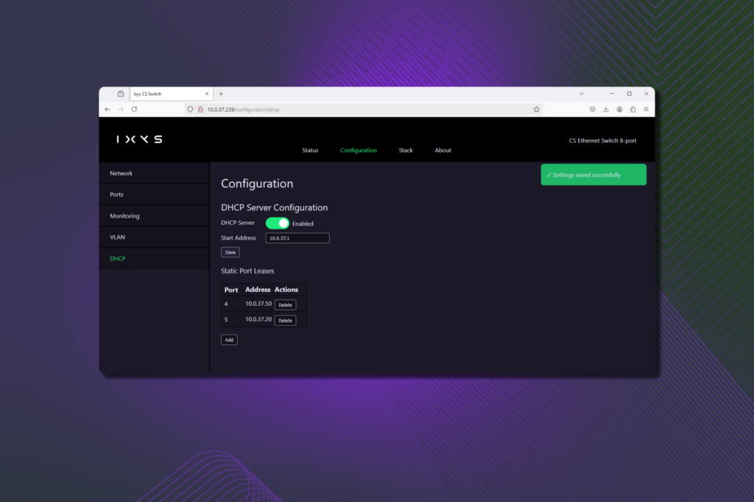
Task: Go back with the browser back arrow
Action: pyautogui.click(x=108, y=110)
